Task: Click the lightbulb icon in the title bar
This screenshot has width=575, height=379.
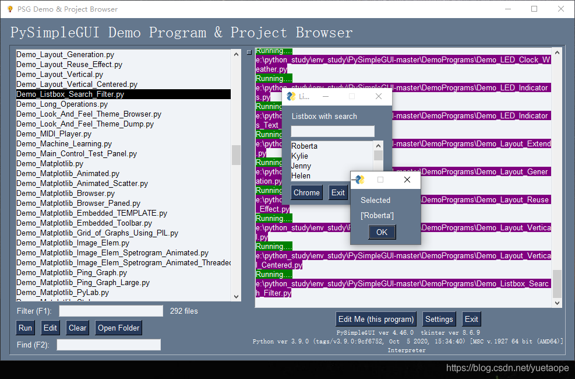Action: pyautogui.click(x=10, y=9)
